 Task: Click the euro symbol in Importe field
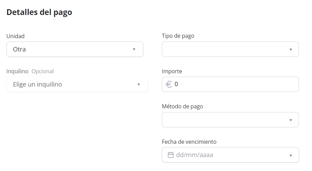tap(169, 84)
